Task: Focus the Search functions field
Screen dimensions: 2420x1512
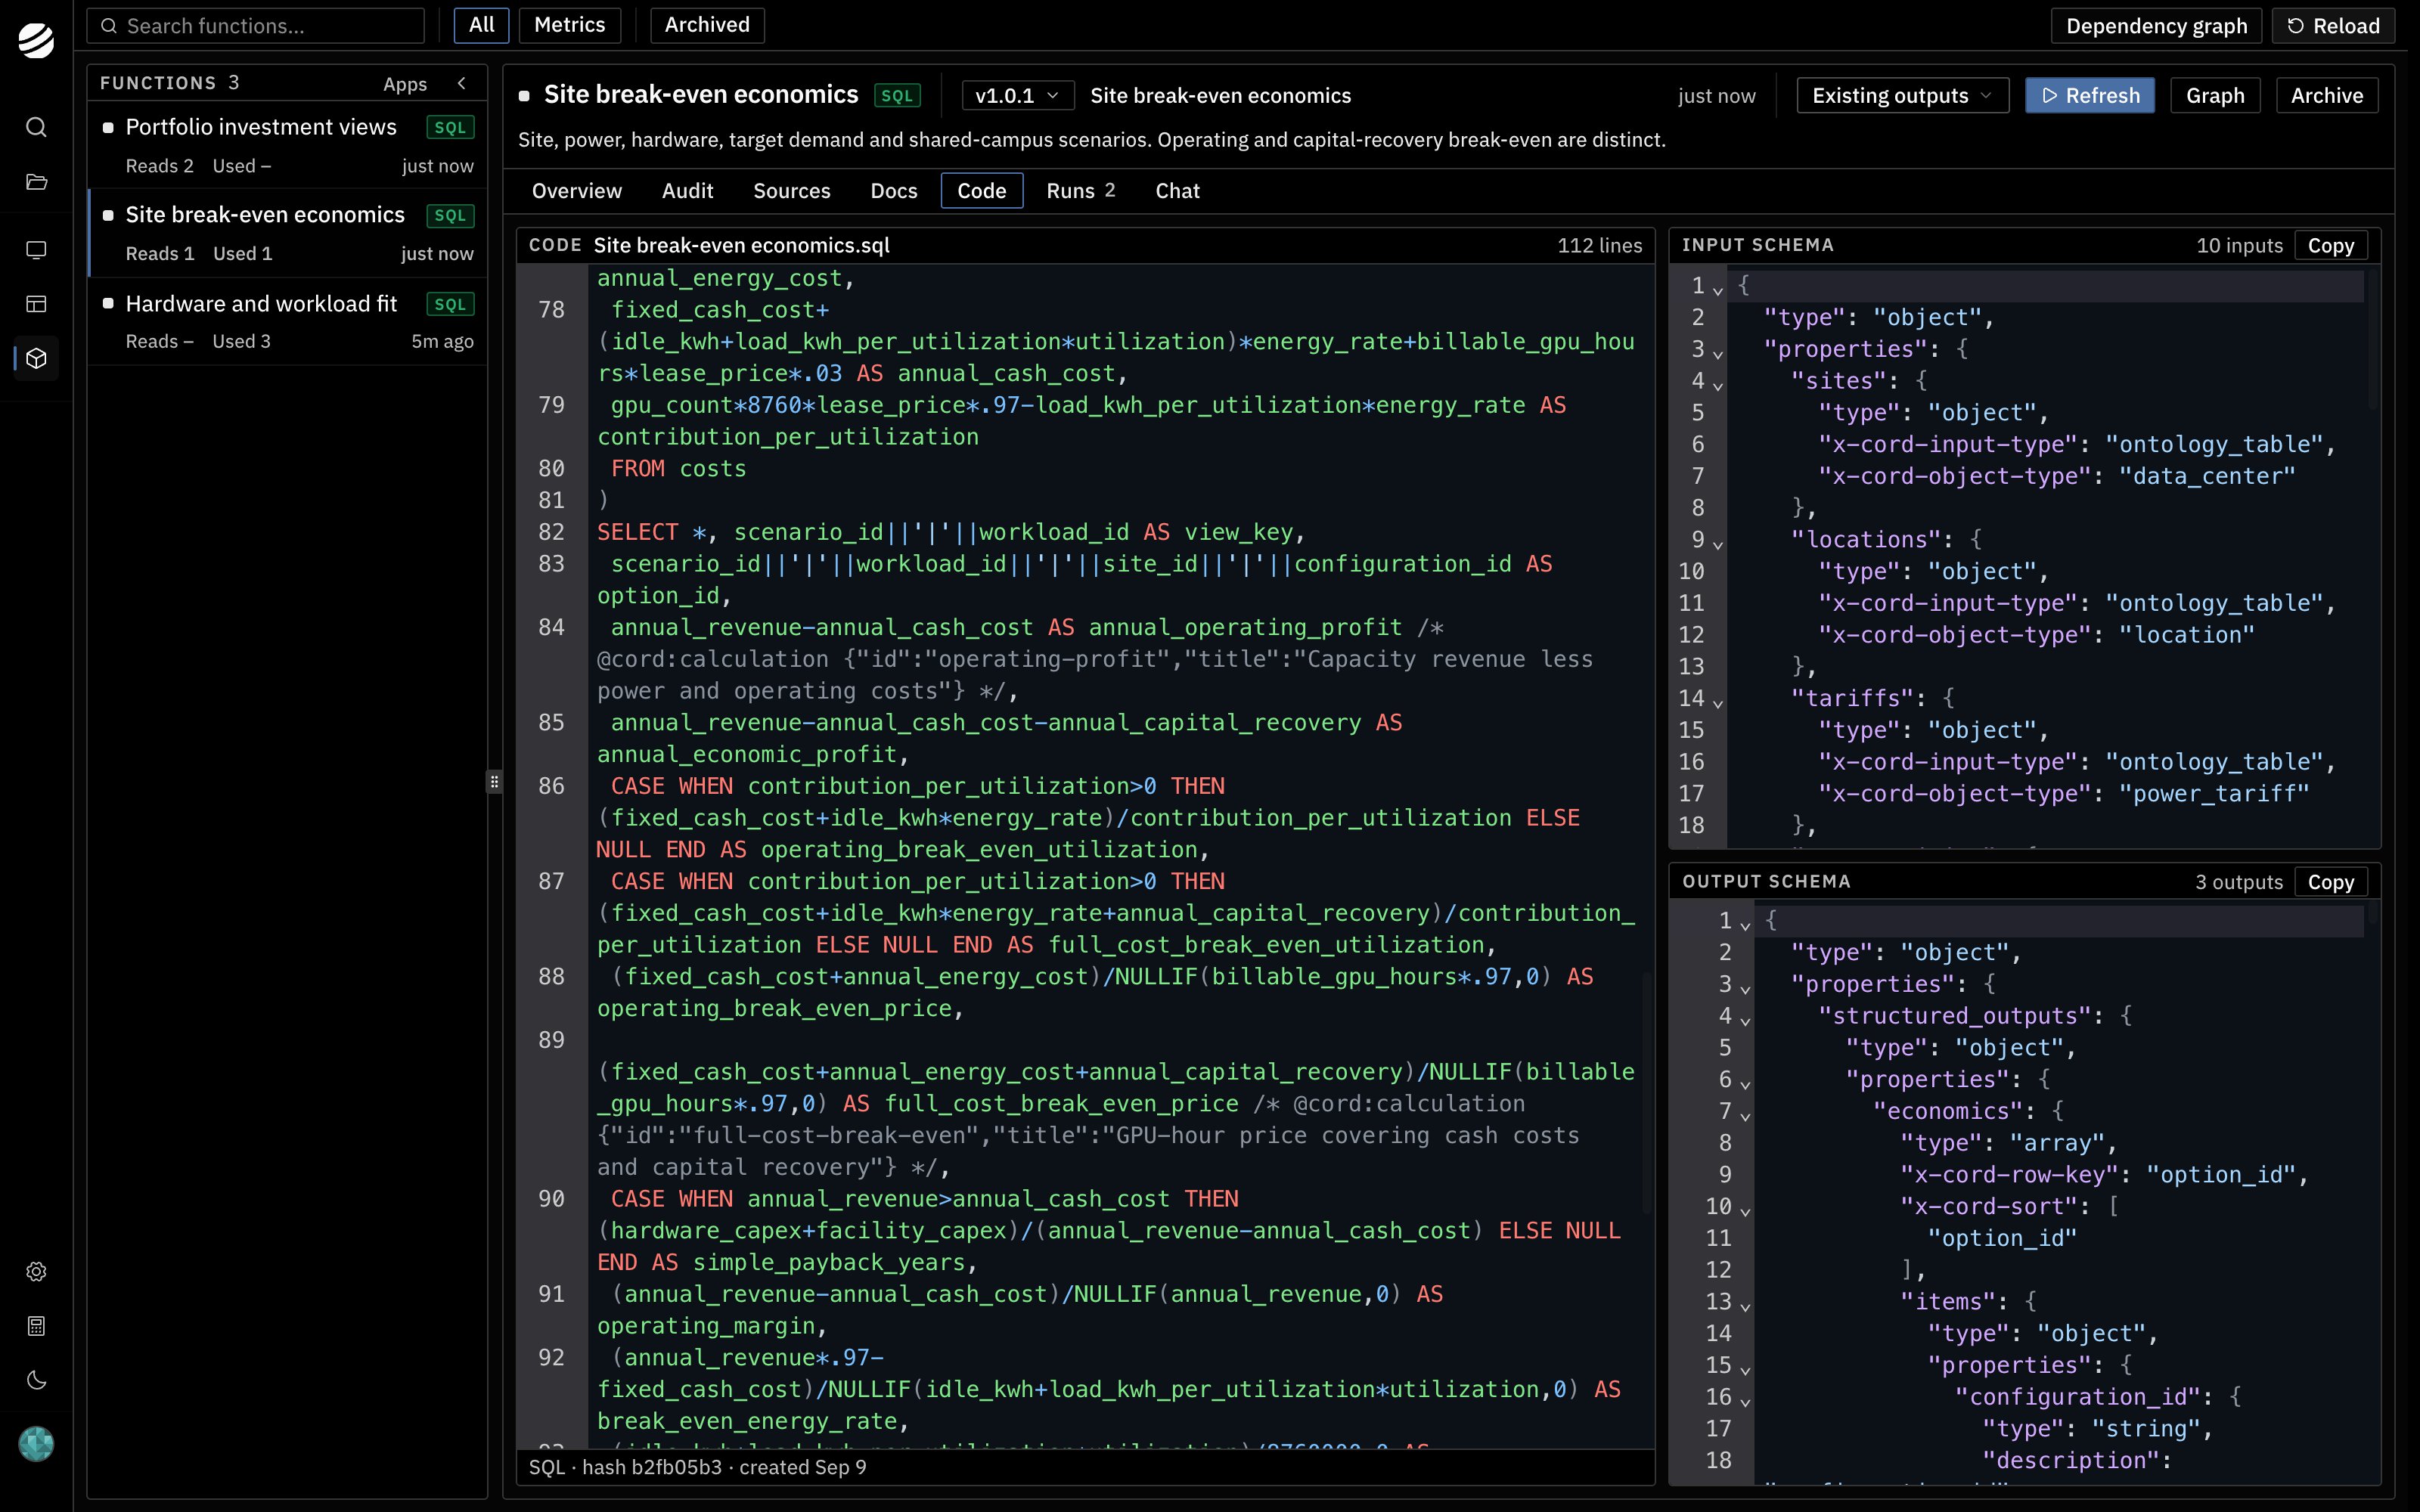Action: (256, 25)
